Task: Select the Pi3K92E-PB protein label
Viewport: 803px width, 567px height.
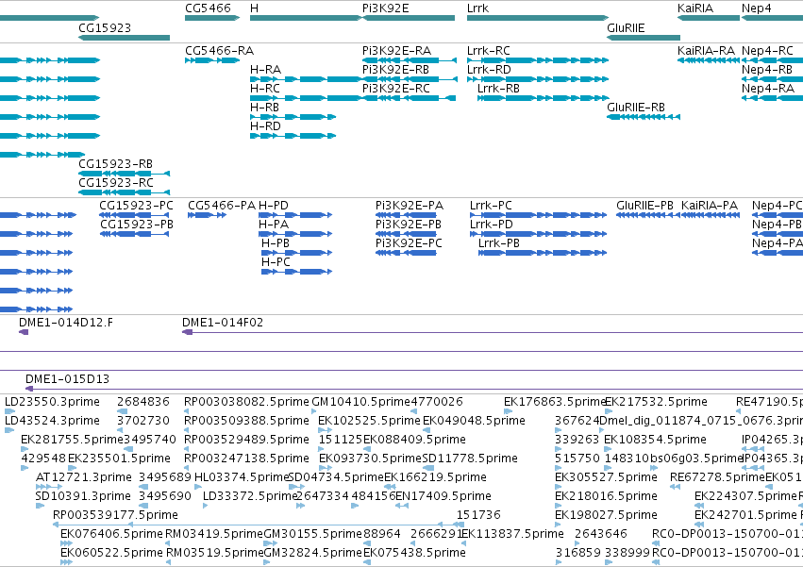Action: pyautogui.click(x=409, y=224)
